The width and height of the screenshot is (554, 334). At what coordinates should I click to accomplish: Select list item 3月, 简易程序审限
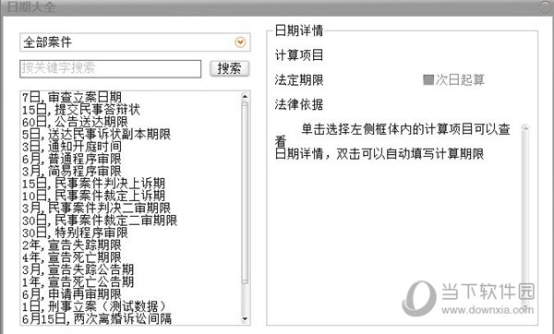[x=72, y=172]
